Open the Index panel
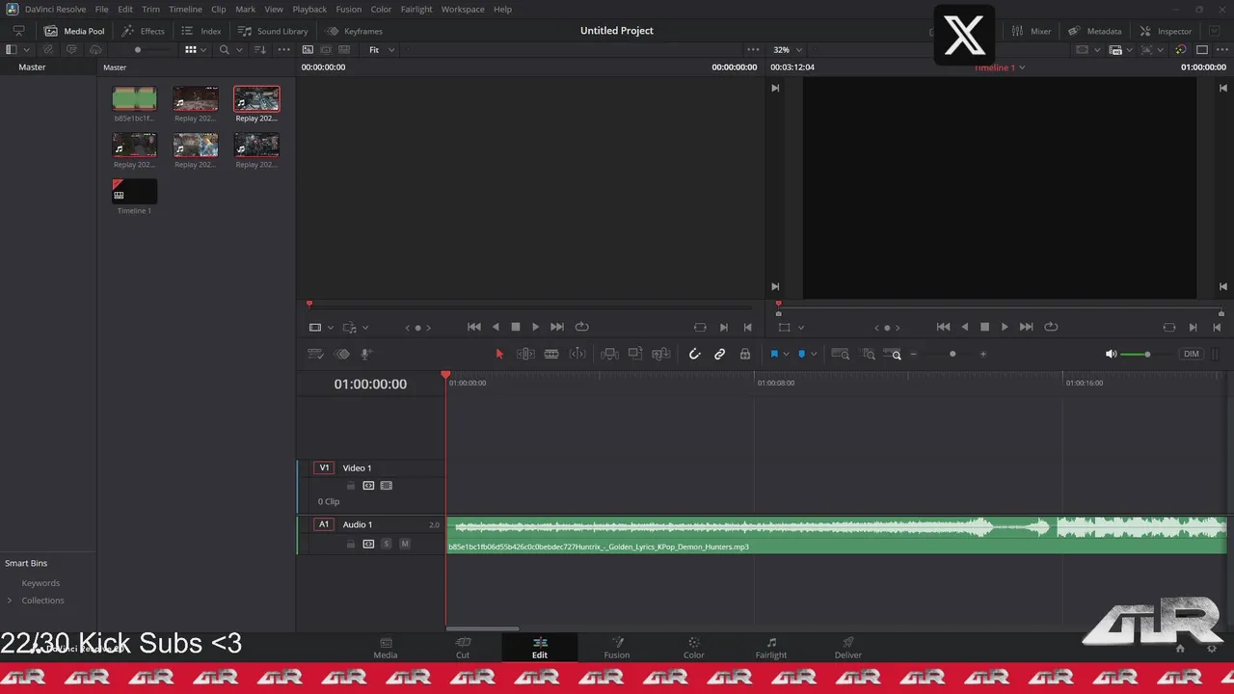Viewport: 1234px width, 694px height. (201, 31)
